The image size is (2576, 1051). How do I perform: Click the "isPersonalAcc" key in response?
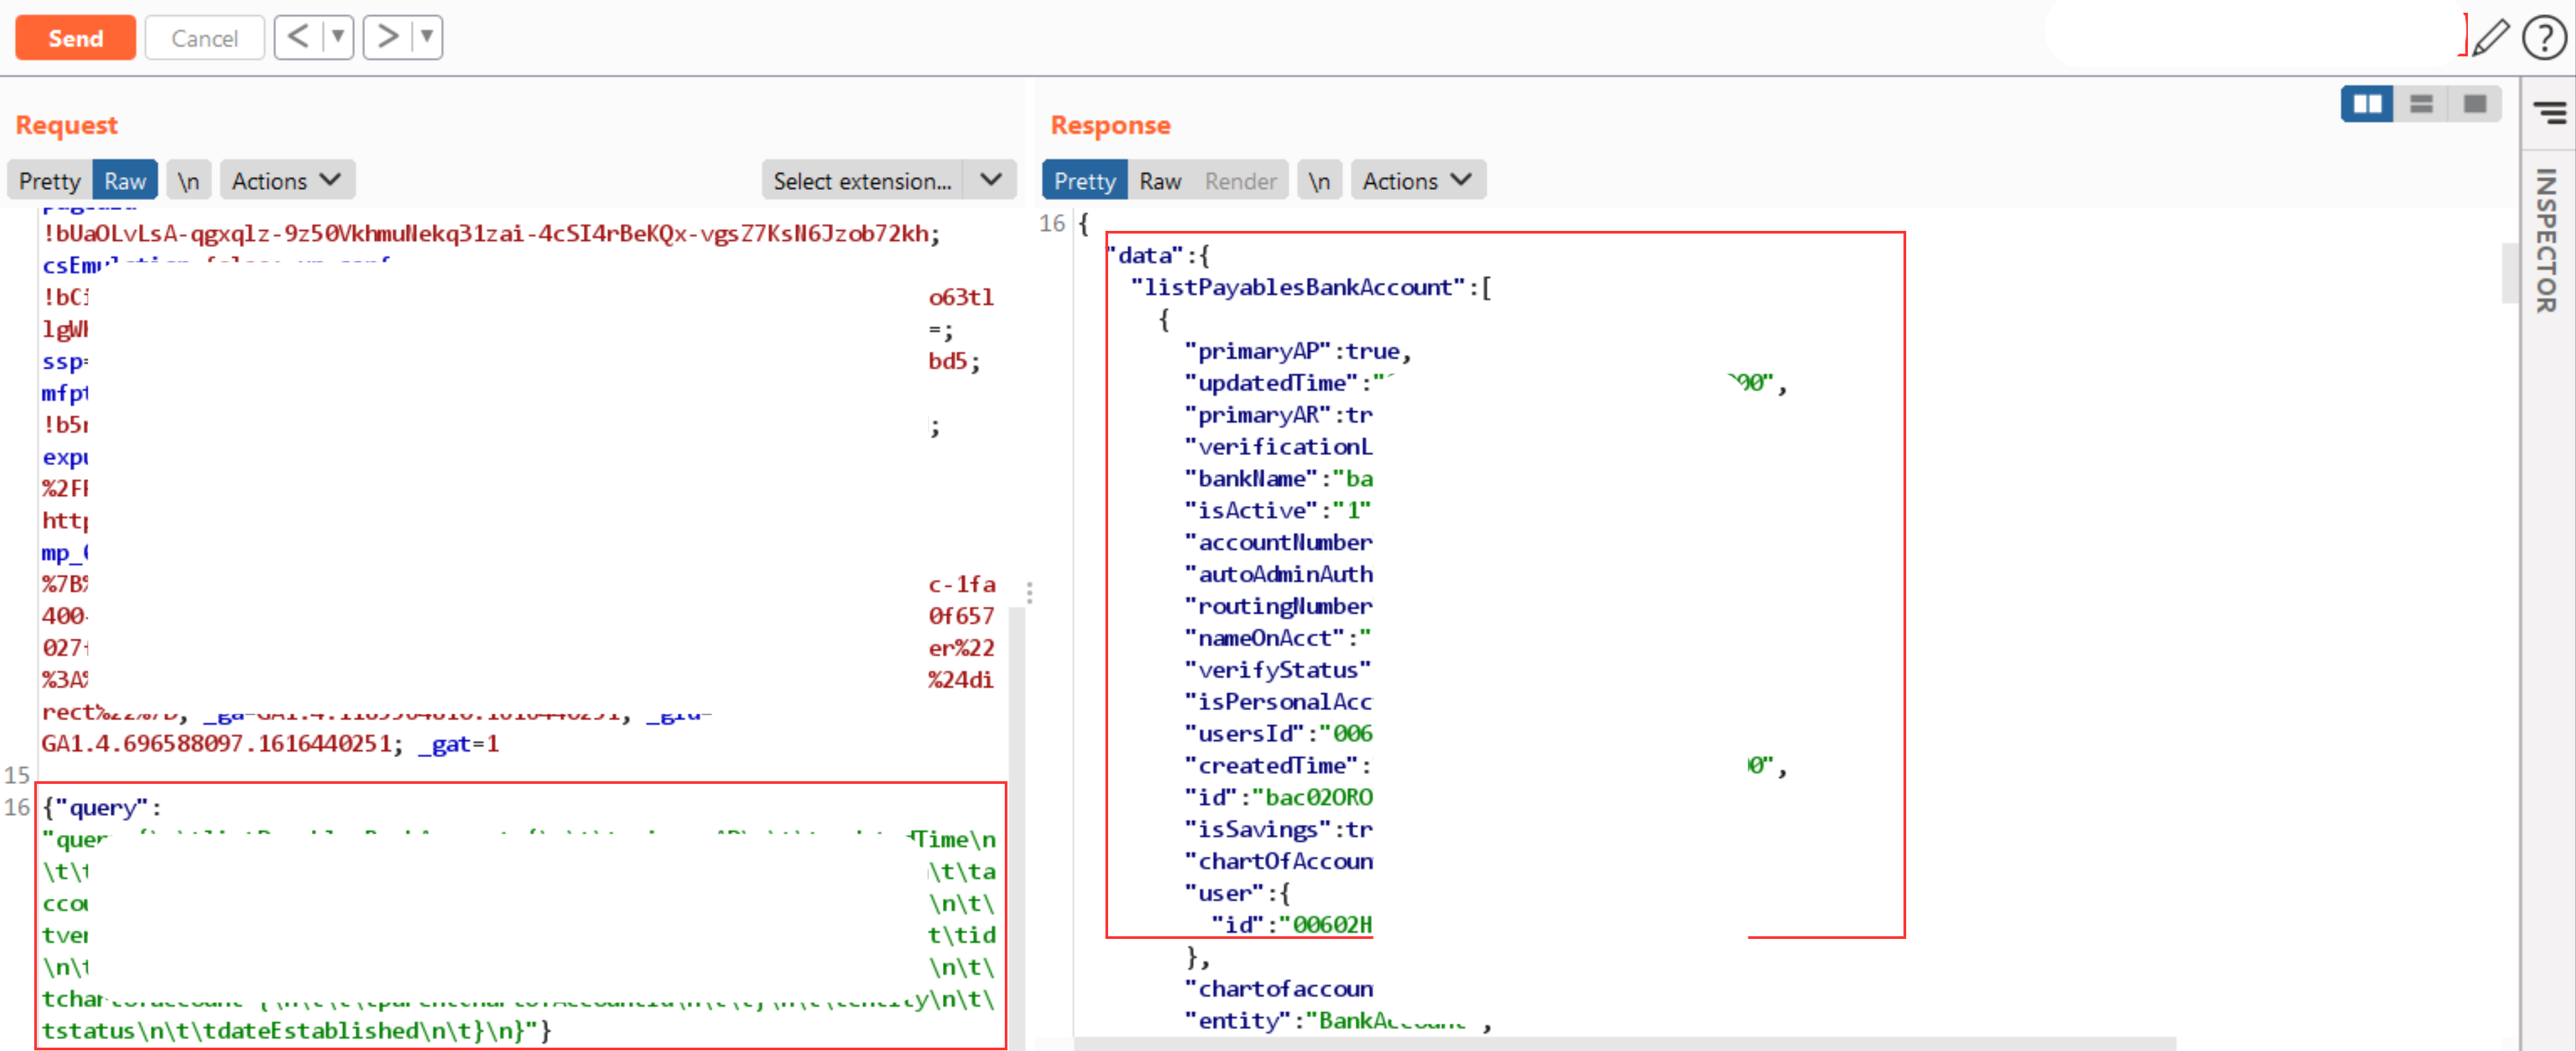coord(1278,703)
